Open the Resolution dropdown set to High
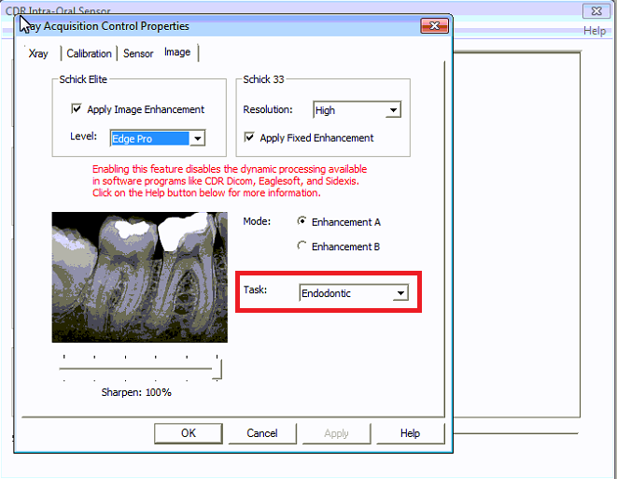Image resolution: width=617 pixels, height=479 pixels. [392, 110]
